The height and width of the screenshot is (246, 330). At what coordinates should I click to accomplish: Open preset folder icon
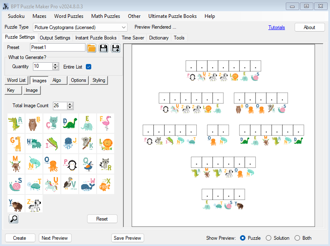point(92,48)
